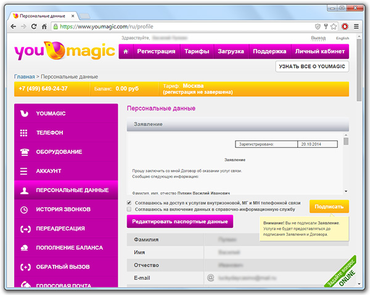The height and width of the screenshot is (295, 370).
Task: Open the Поддержка menu item
Action: pos(269,52)
